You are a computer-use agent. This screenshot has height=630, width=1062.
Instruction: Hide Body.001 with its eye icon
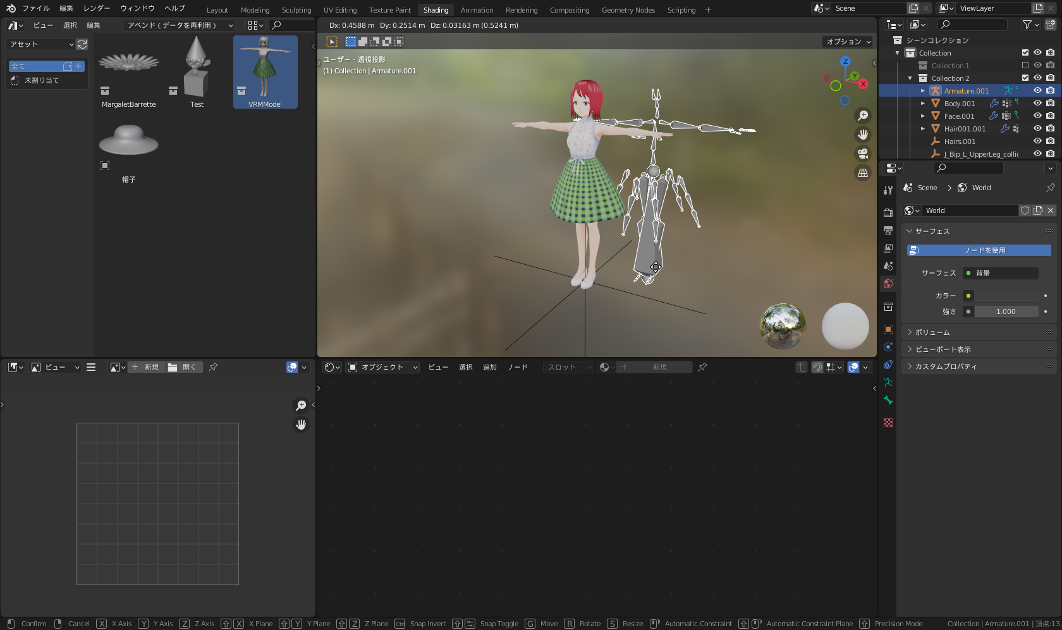point(1037,104)
